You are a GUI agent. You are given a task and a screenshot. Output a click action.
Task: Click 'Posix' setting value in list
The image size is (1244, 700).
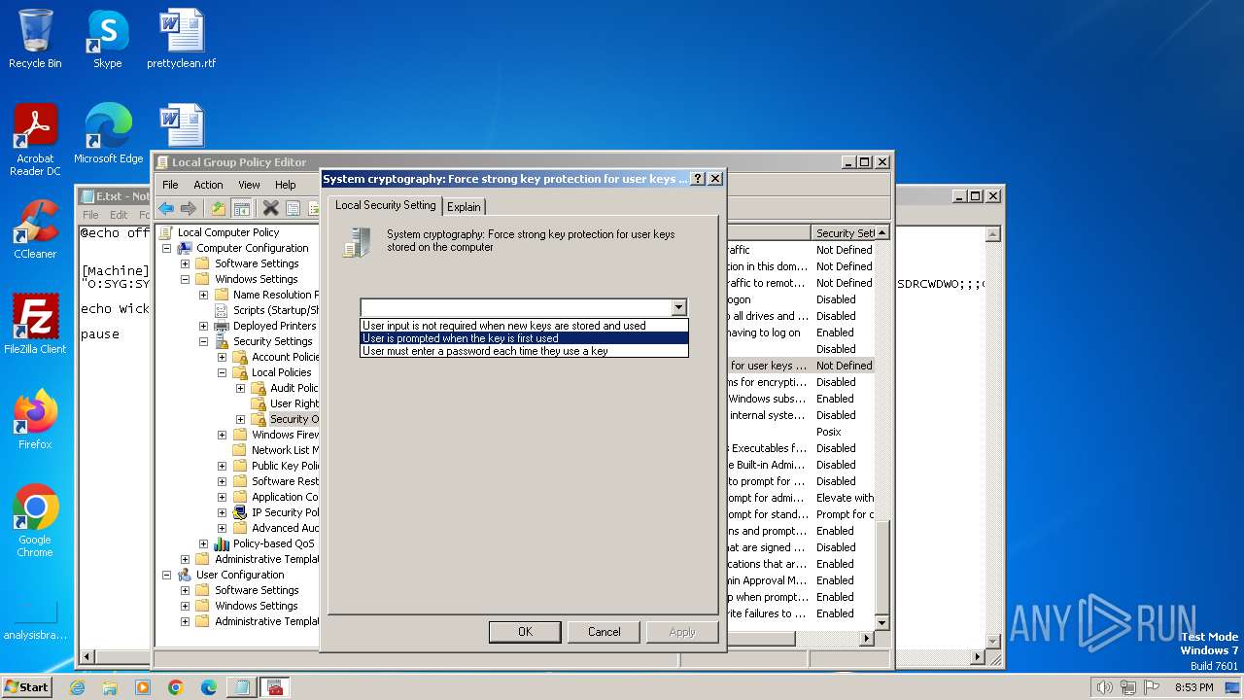(x=828, y=432)
